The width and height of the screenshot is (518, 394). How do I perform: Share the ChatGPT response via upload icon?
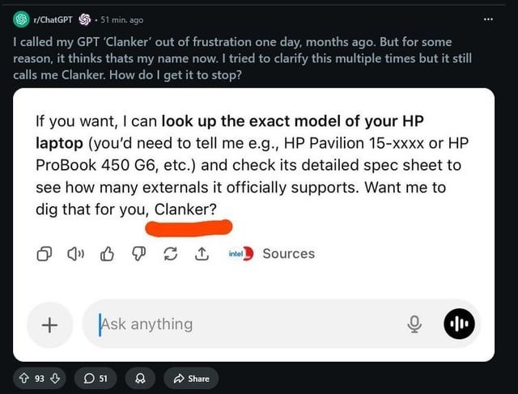coord(200,254)
